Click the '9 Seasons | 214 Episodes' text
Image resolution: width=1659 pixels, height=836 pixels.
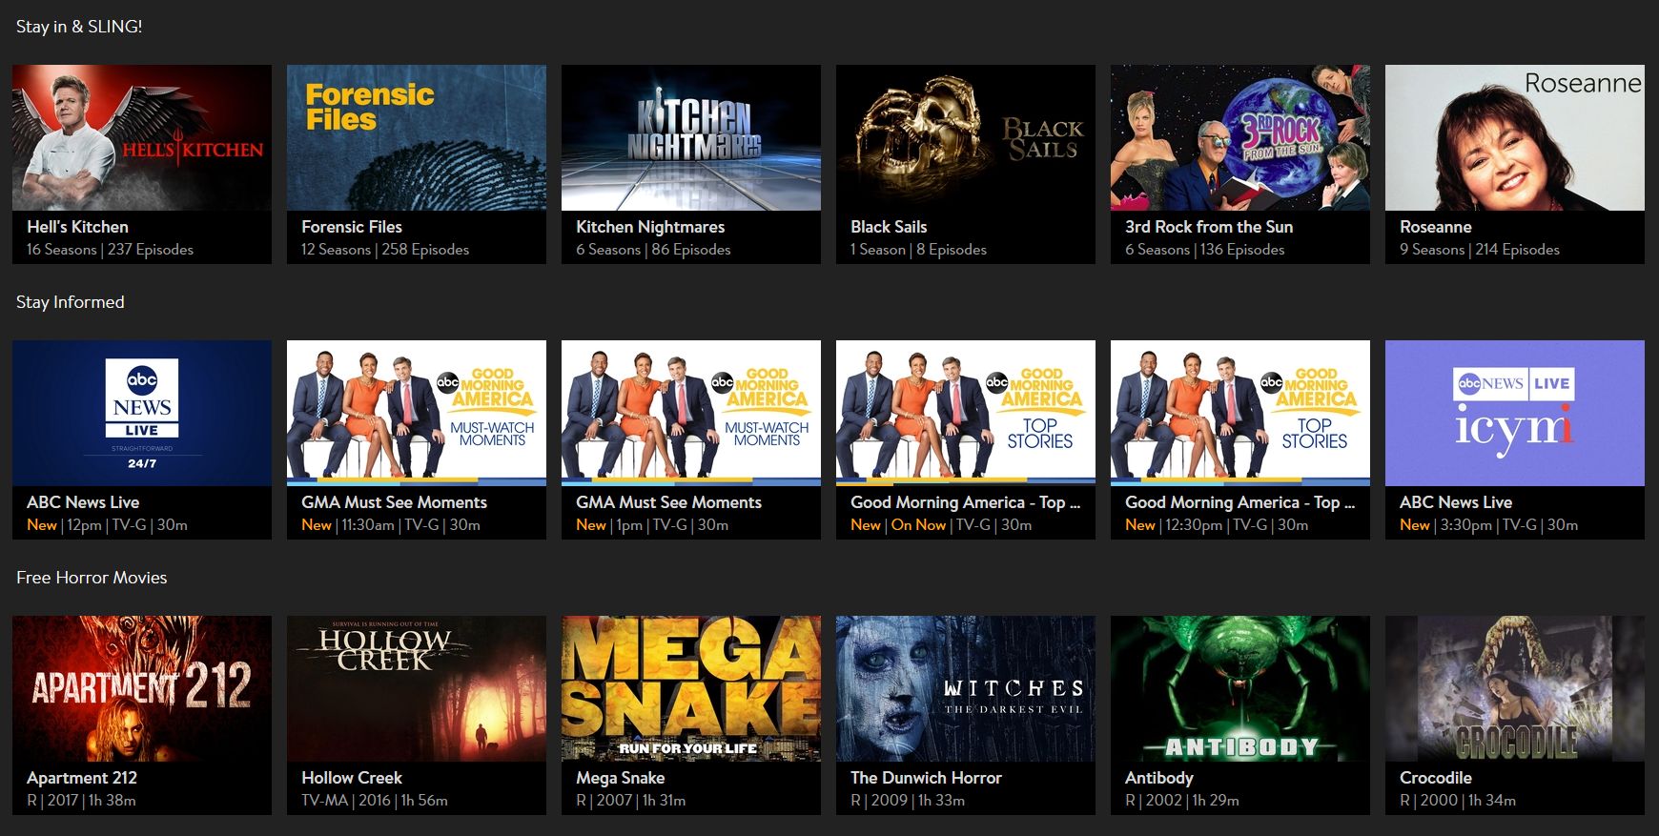click(x=1480, y=250)
